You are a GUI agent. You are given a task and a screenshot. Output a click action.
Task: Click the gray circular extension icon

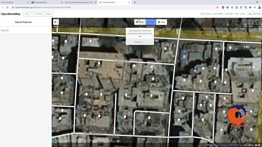coord(232,7)
